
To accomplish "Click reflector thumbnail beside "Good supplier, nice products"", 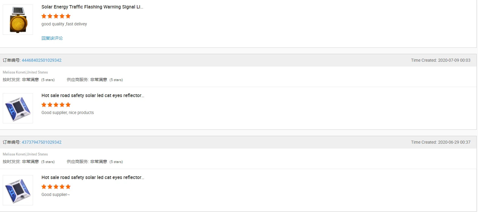I will (18, 108).
